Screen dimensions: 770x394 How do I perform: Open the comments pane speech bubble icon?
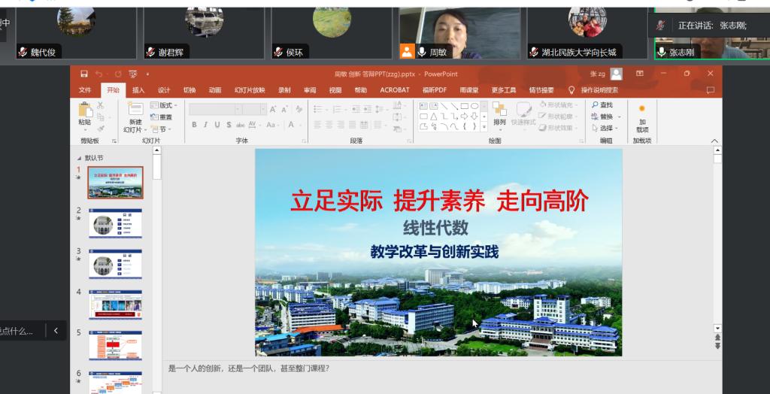(710, 90)
